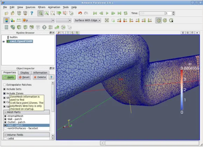The height and width of the screenshot is (149, 203).
Task: Toggle color legend visibility button
Action: [x=6, y=20]
